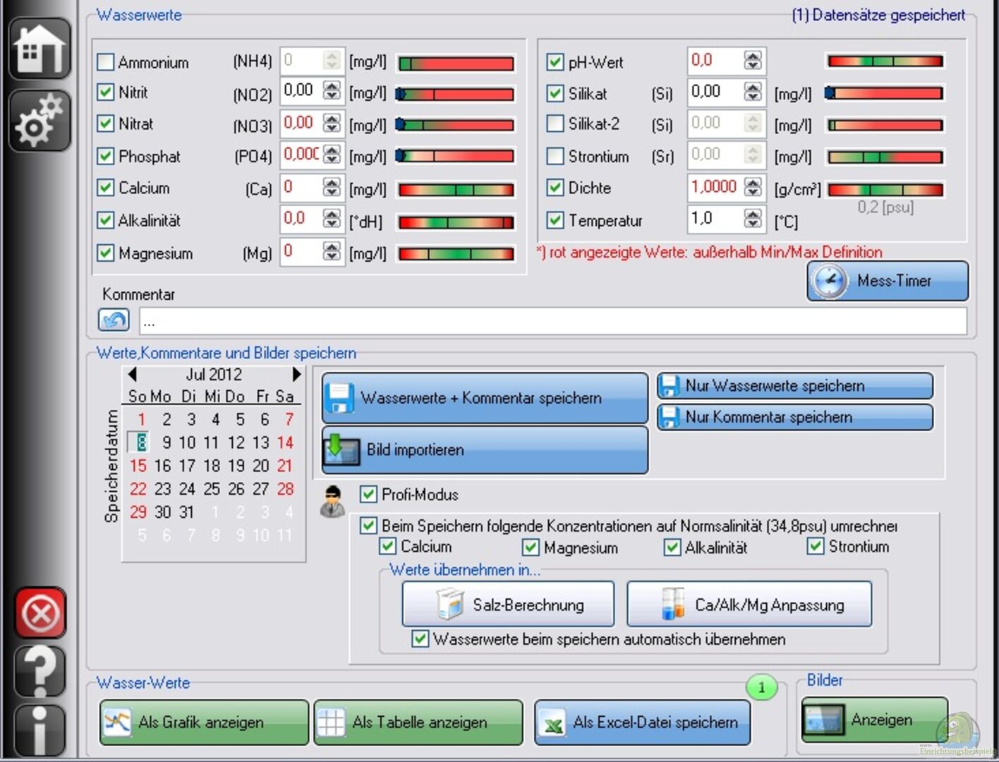
Task: Enable the Strontium (Sr) measurement checkbox
Action: click(555, 156)
